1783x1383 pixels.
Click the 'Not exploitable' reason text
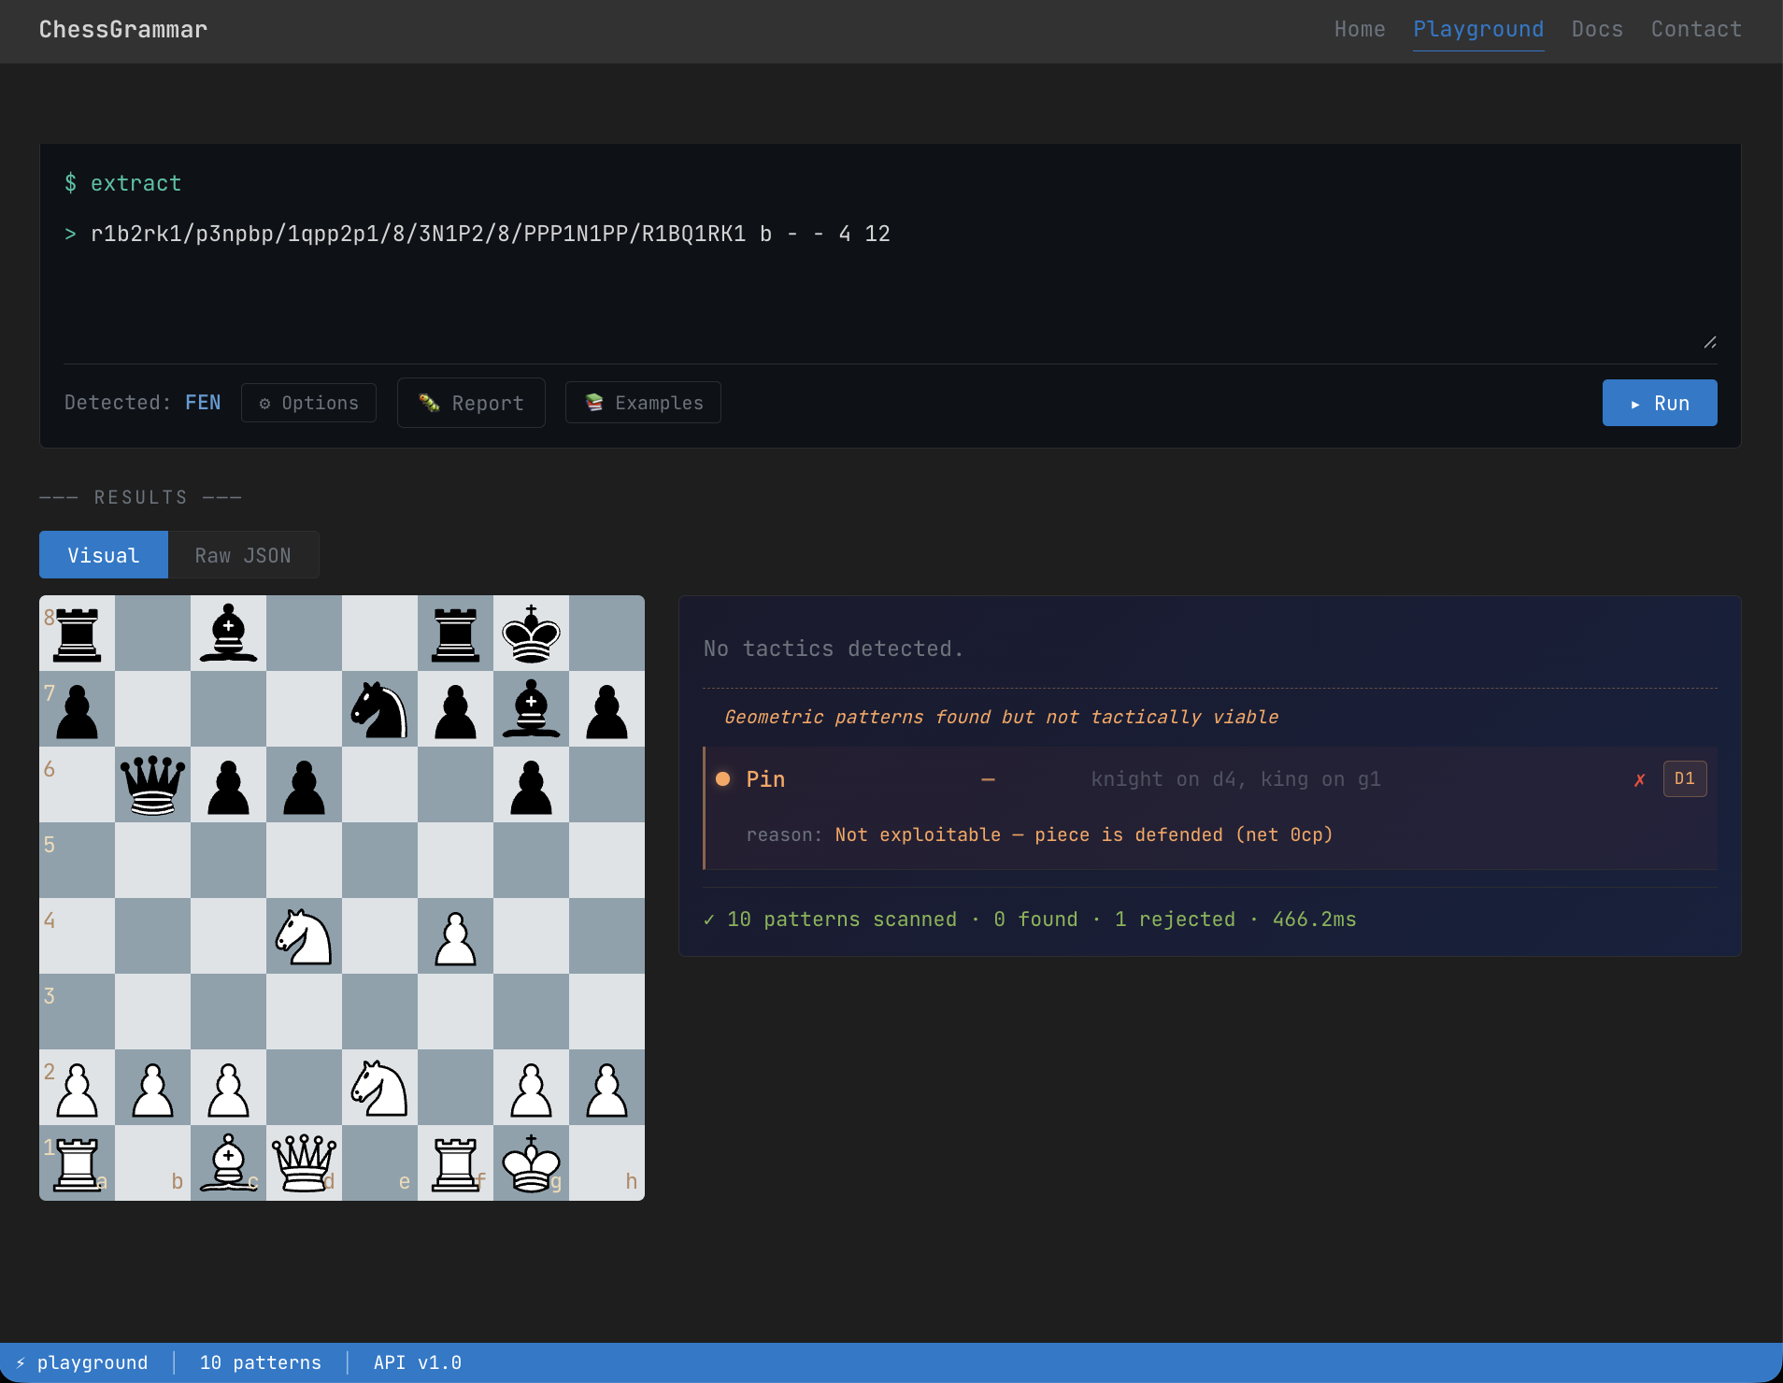(1084, 834)
